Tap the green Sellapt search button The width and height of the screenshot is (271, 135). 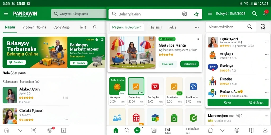[x=256, y=103]
